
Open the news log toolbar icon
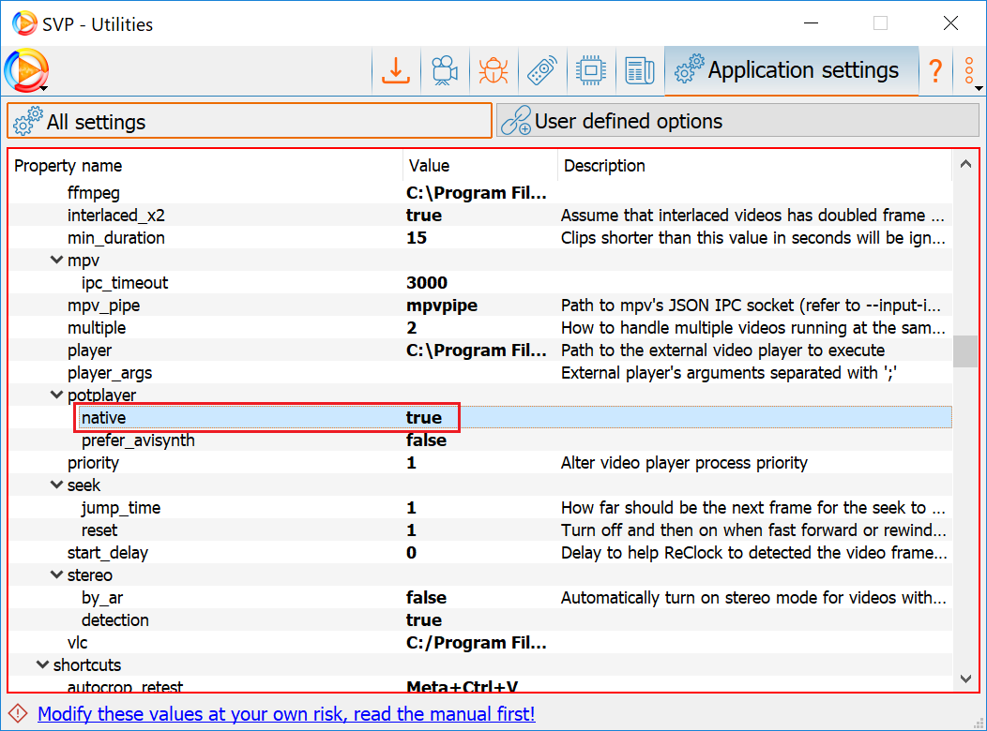(640, 70)
